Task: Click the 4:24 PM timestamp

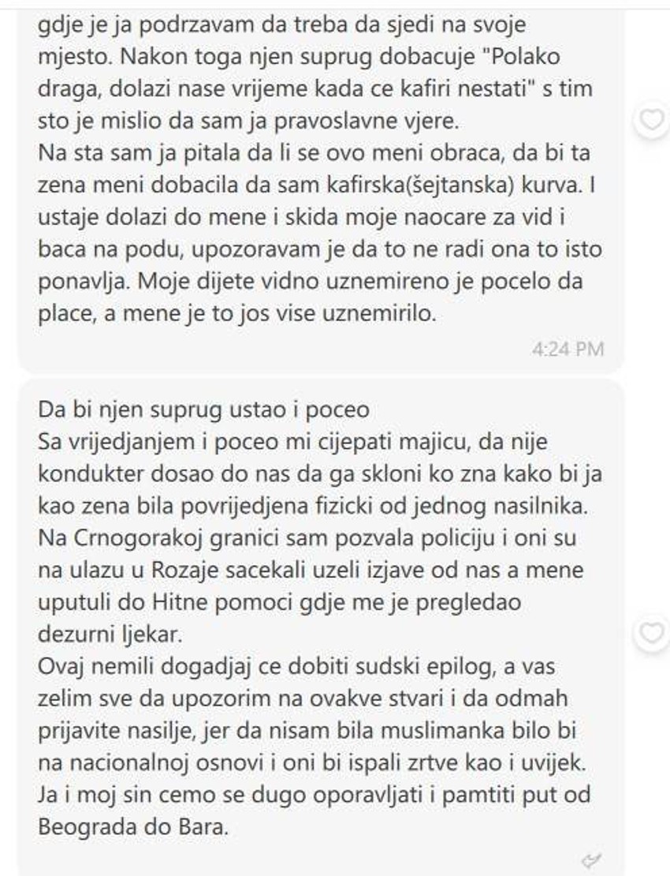Action: (x=568, y=349)
